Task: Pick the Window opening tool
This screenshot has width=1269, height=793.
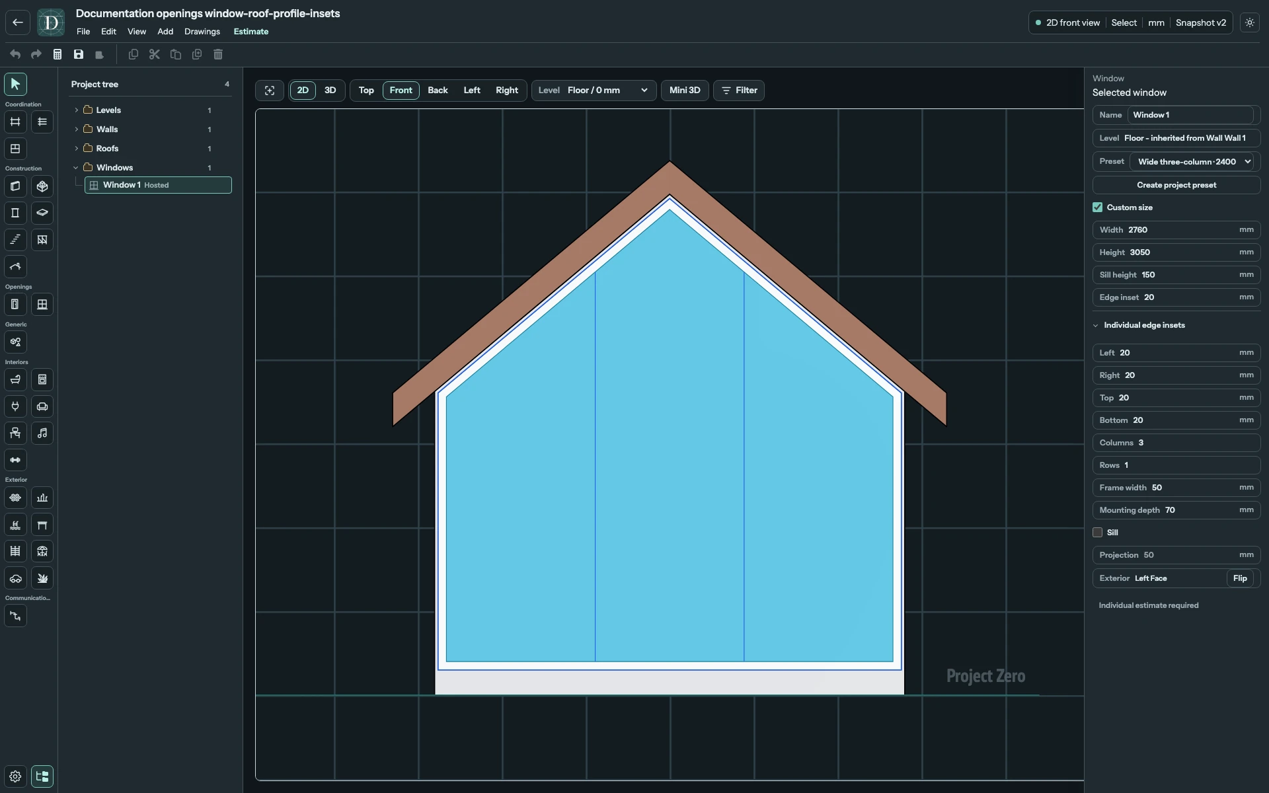Action: (x=42, y=305)
